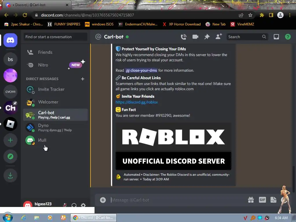
Task: Select Carl-bot direct message
Action: click(55, 115)
